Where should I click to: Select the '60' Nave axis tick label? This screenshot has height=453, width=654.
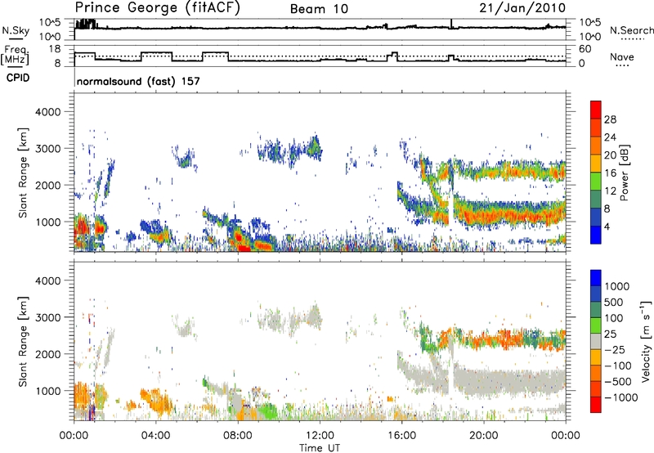585,49
